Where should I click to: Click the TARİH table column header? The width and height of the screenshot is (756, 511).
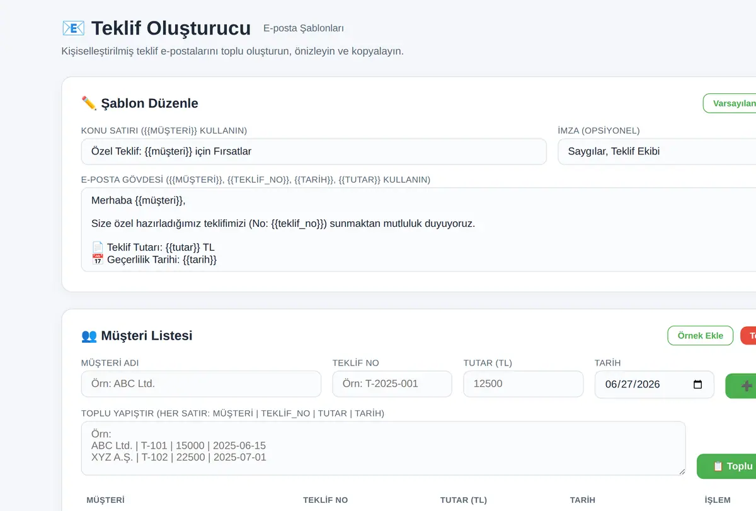click(x=583, y=500)
